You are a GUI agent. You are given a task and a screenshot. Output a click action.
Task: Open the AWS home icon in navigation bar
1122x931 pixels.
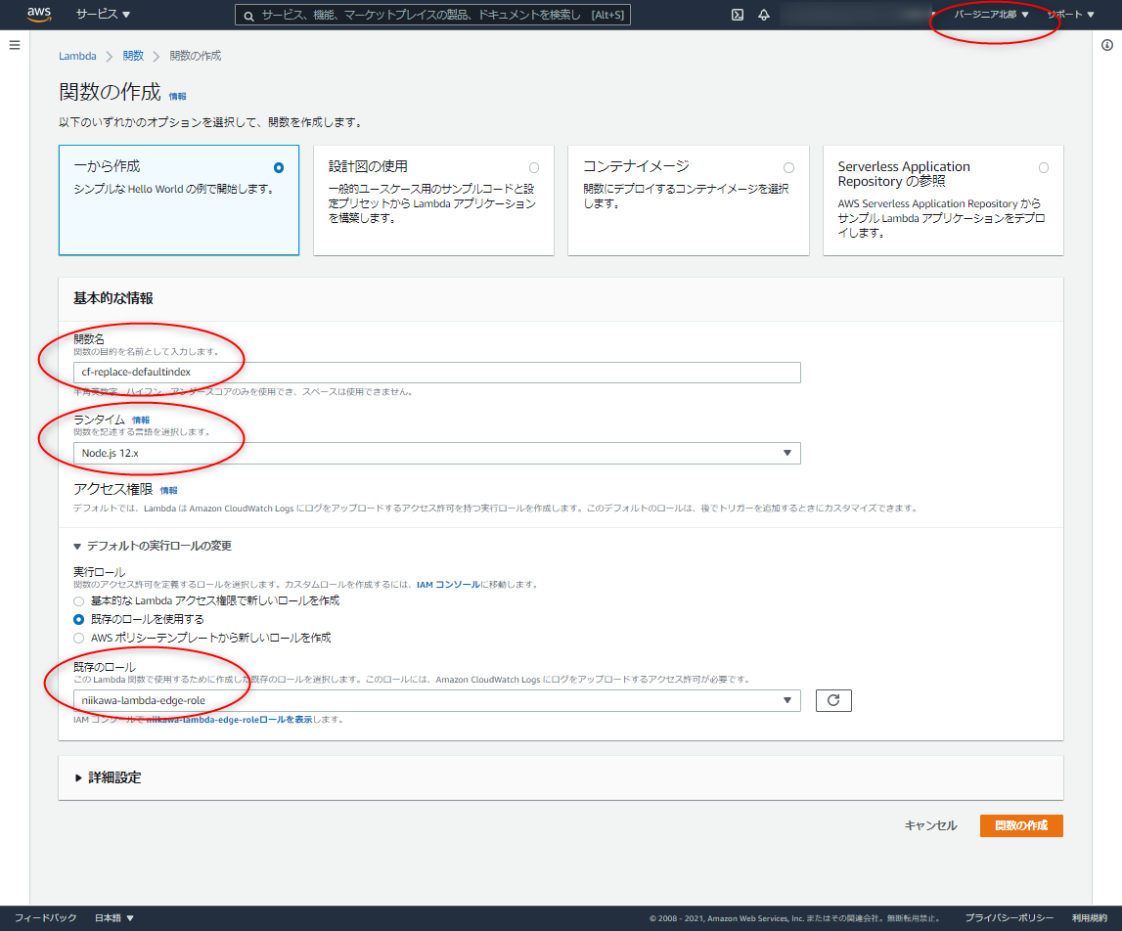(38, 15)
